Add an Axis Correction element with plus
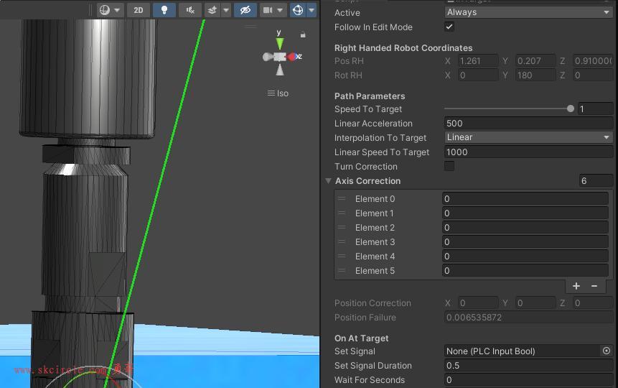618x388 pixels. 576,286
